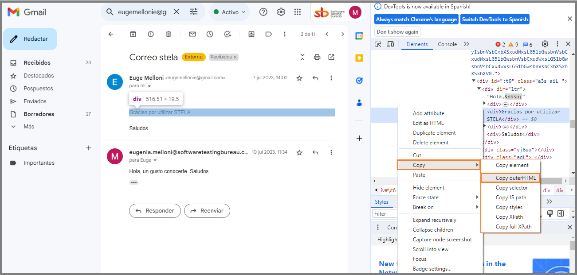Open Destacados starred folder
This screenshot has width=577, height=275.
(x=39, y=76)
